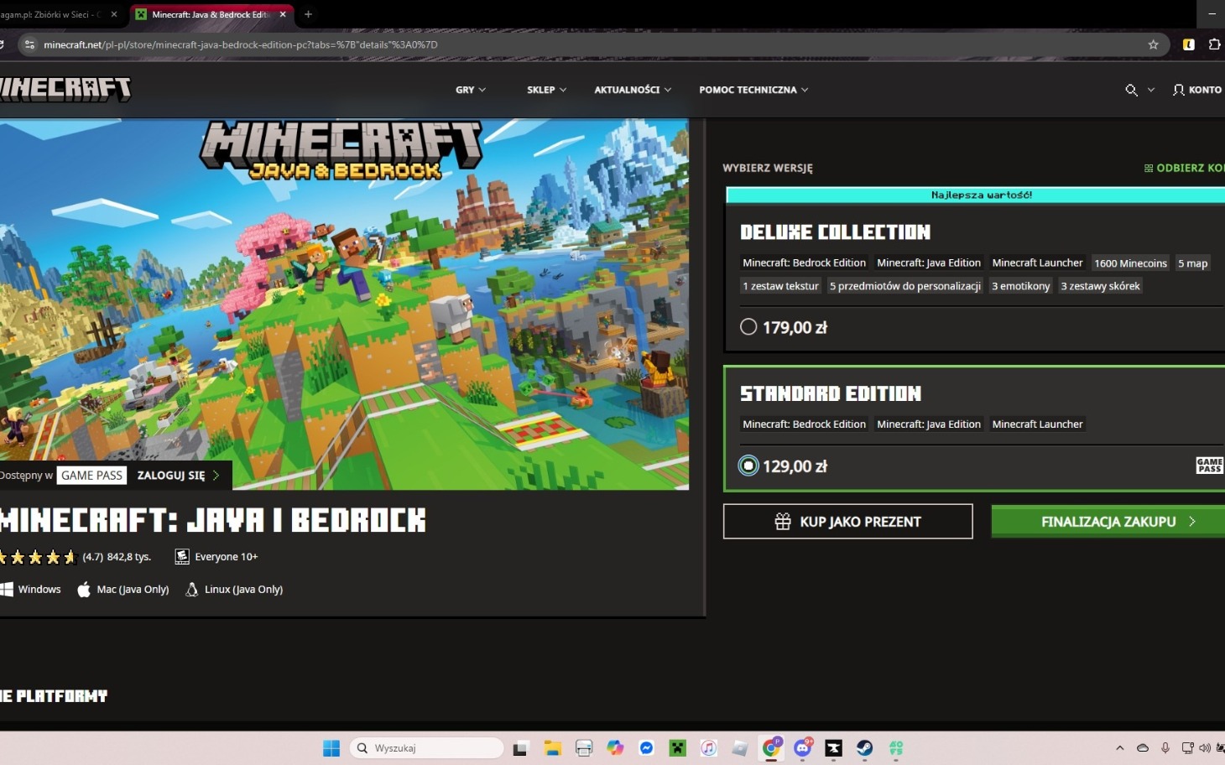
Task: Click ZALOGUJ SIĘ link on banner
Action: 178,476
